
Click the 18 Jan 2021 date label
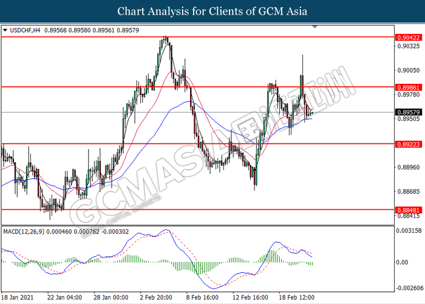click(x=18, y=297)
